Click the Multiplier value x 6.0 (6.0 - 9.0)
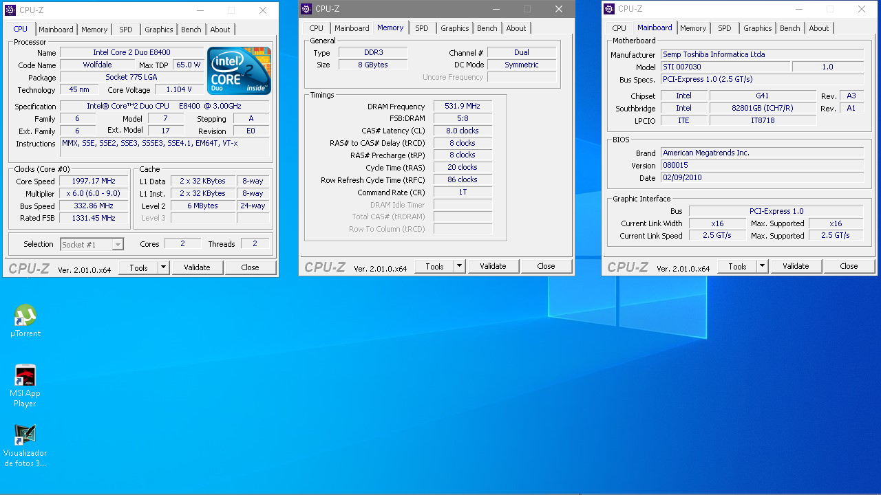881x495 pixels. pos(94,193)
